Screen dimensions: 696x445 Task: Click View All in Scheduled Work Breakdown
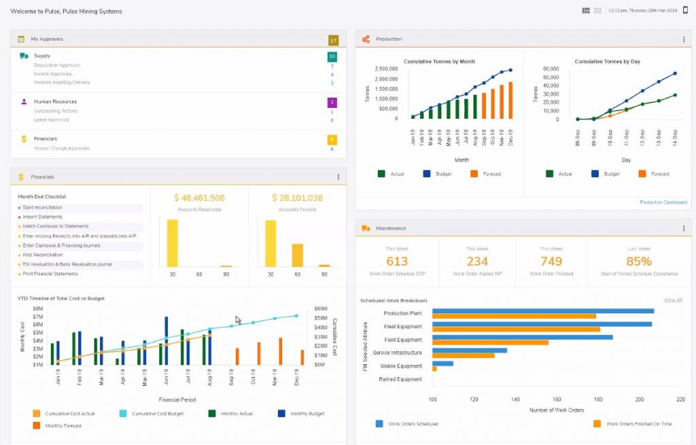(673, 299)
